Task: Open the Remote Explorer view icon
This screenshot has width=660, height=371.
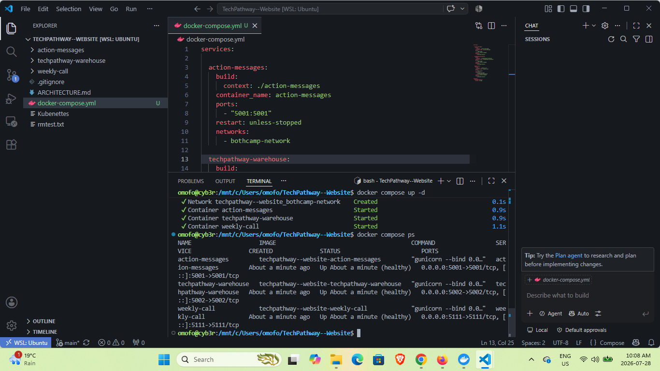Action: (12, 121)
